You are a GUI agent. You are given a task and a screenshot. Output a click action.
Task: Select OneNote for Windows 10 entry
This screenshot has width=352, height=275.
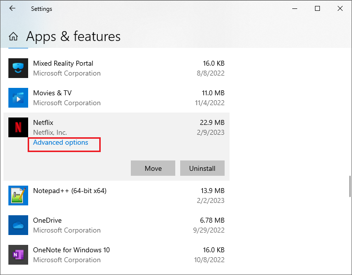(72, 250)
